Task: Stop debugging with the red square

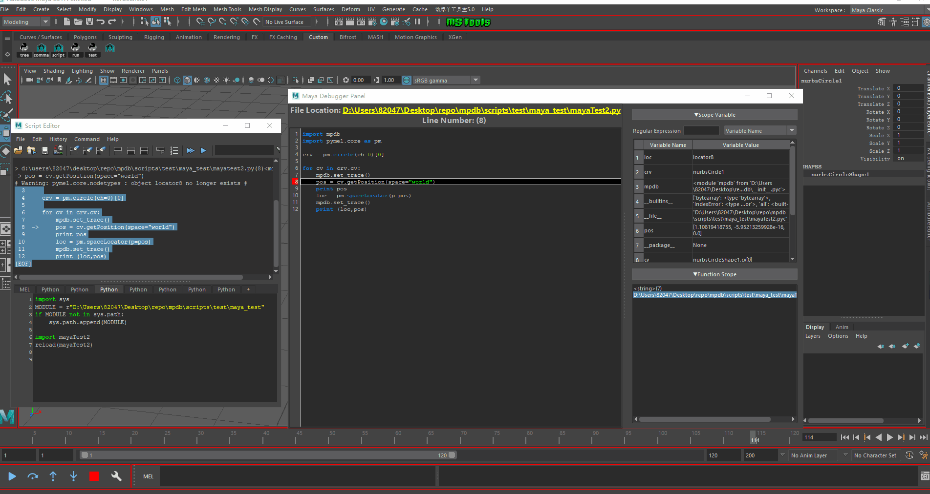Action: click(94, 476)
